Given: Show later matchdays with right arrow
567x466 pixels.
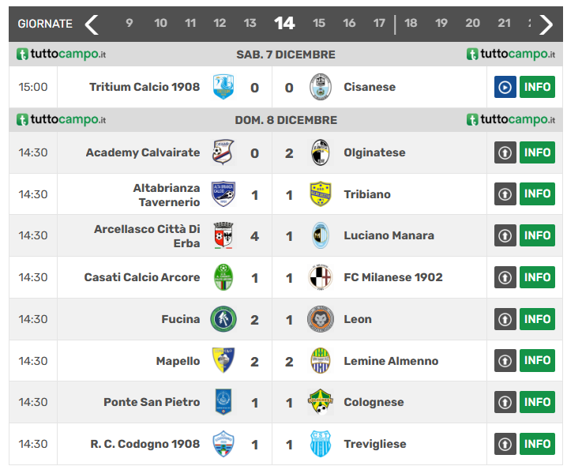Looking at the screenshot, I should click(x=546, y=24).
